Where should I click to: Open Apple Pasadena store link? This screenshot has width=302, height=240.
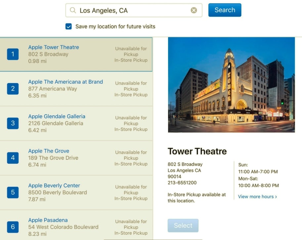(x=48, y=220)
